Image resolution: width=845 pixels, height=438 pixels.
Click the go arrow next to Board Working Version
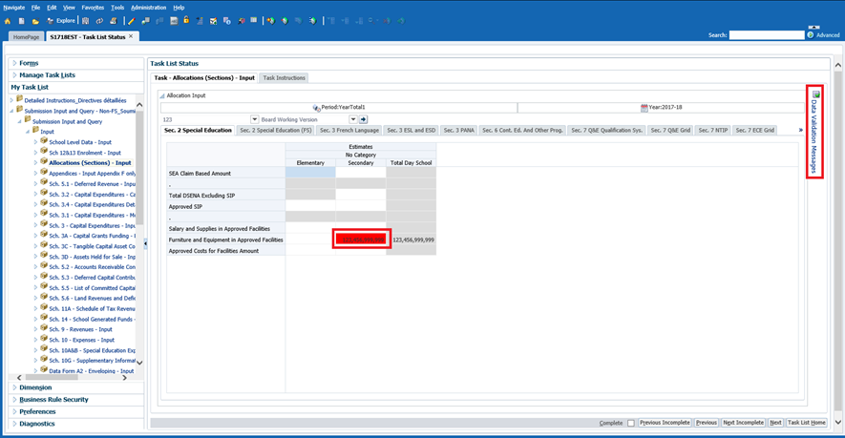tap(363, 119)
